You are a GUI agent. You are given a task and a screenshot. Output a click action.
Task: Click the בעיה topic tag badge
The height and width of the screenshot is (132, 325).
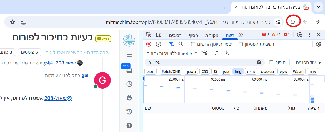pyautogui.click(x=103, y=39)
